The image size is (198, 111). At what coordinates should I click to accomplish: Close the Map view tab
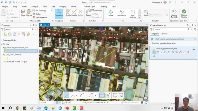(x=48, y=25)
